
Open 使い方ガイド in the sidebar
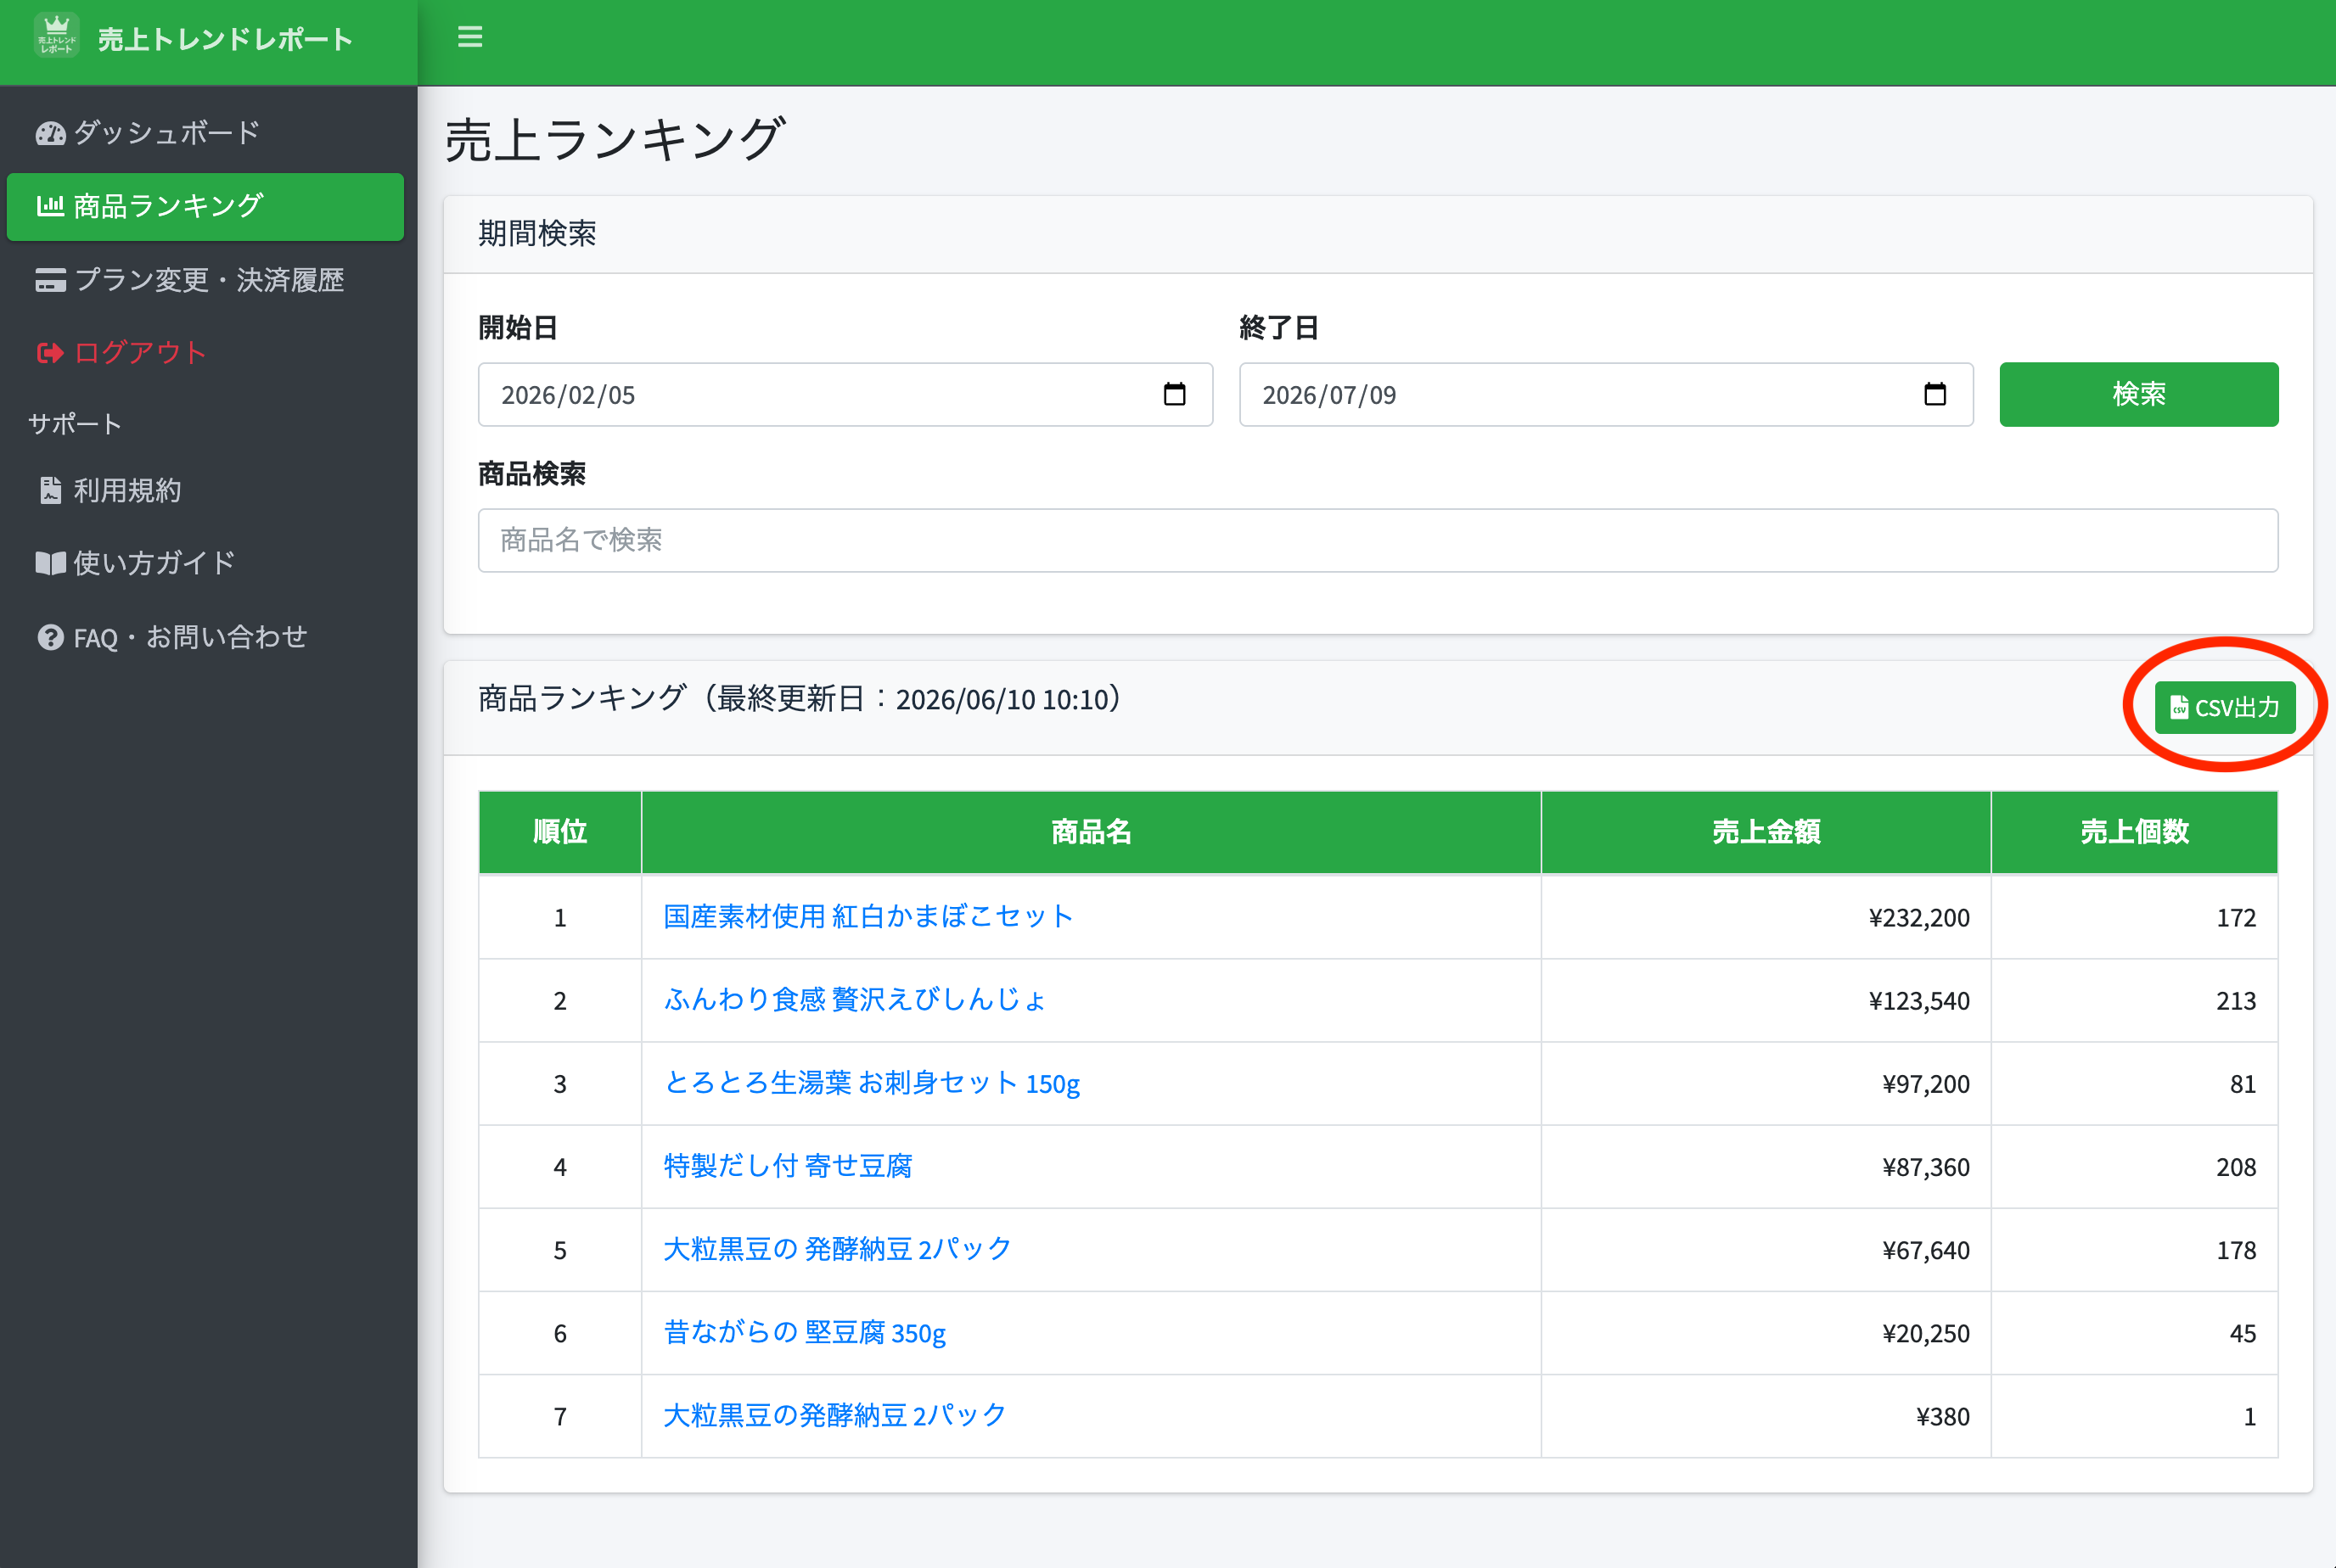(x=205, y=563)
